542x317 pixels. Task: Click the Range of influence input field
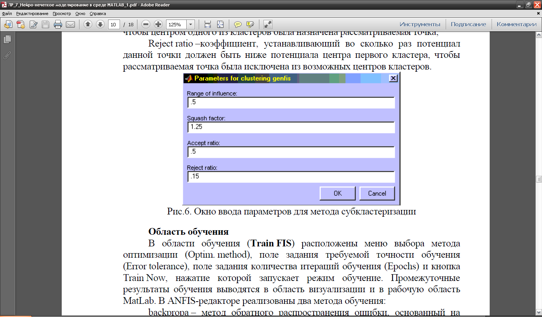click(x=291, y=103)
